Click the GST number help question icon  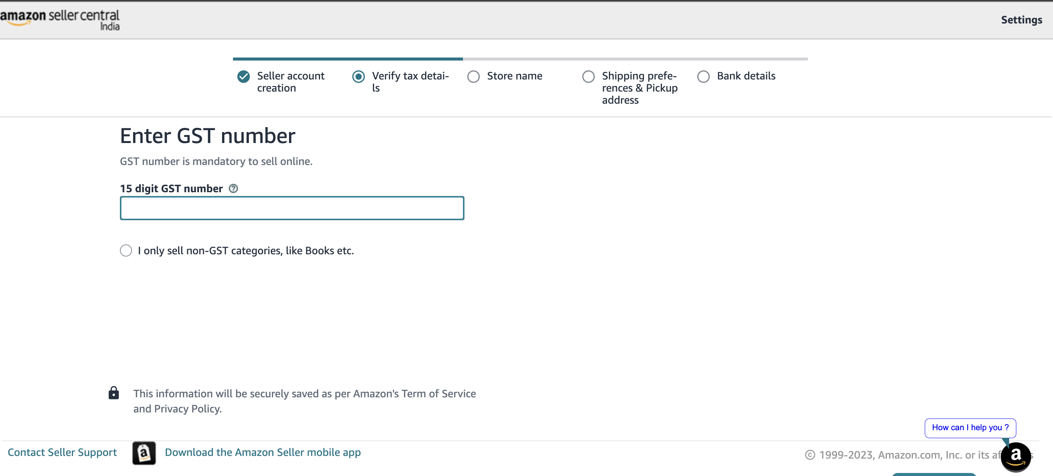233,188
